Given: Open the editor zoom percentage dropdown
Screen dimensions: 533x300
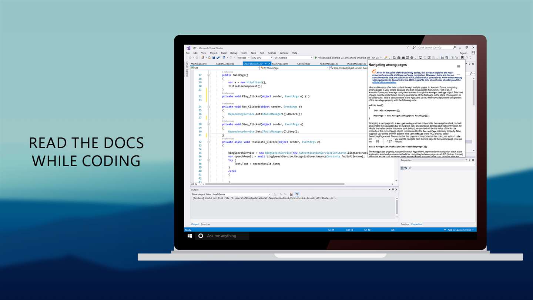Looking at the screenshot, I should pyautogui.click(x=196, y=184).
